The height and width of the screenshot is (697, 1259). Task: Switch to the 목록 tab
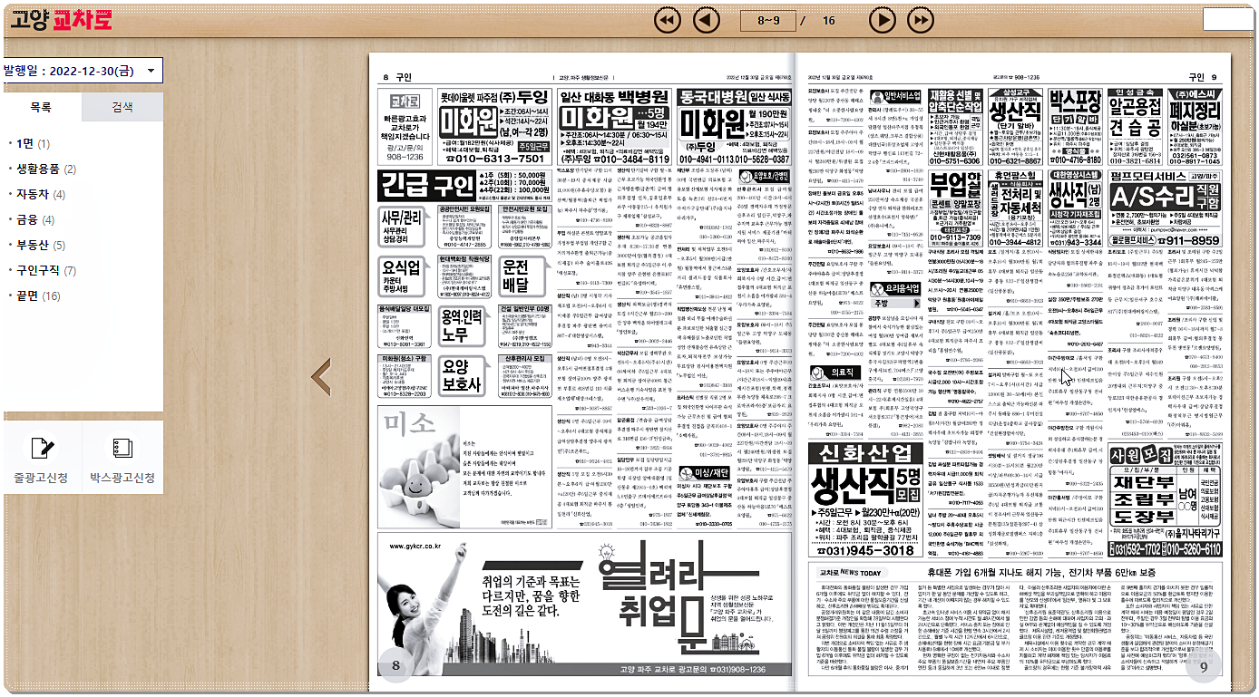tap(41, 107)
